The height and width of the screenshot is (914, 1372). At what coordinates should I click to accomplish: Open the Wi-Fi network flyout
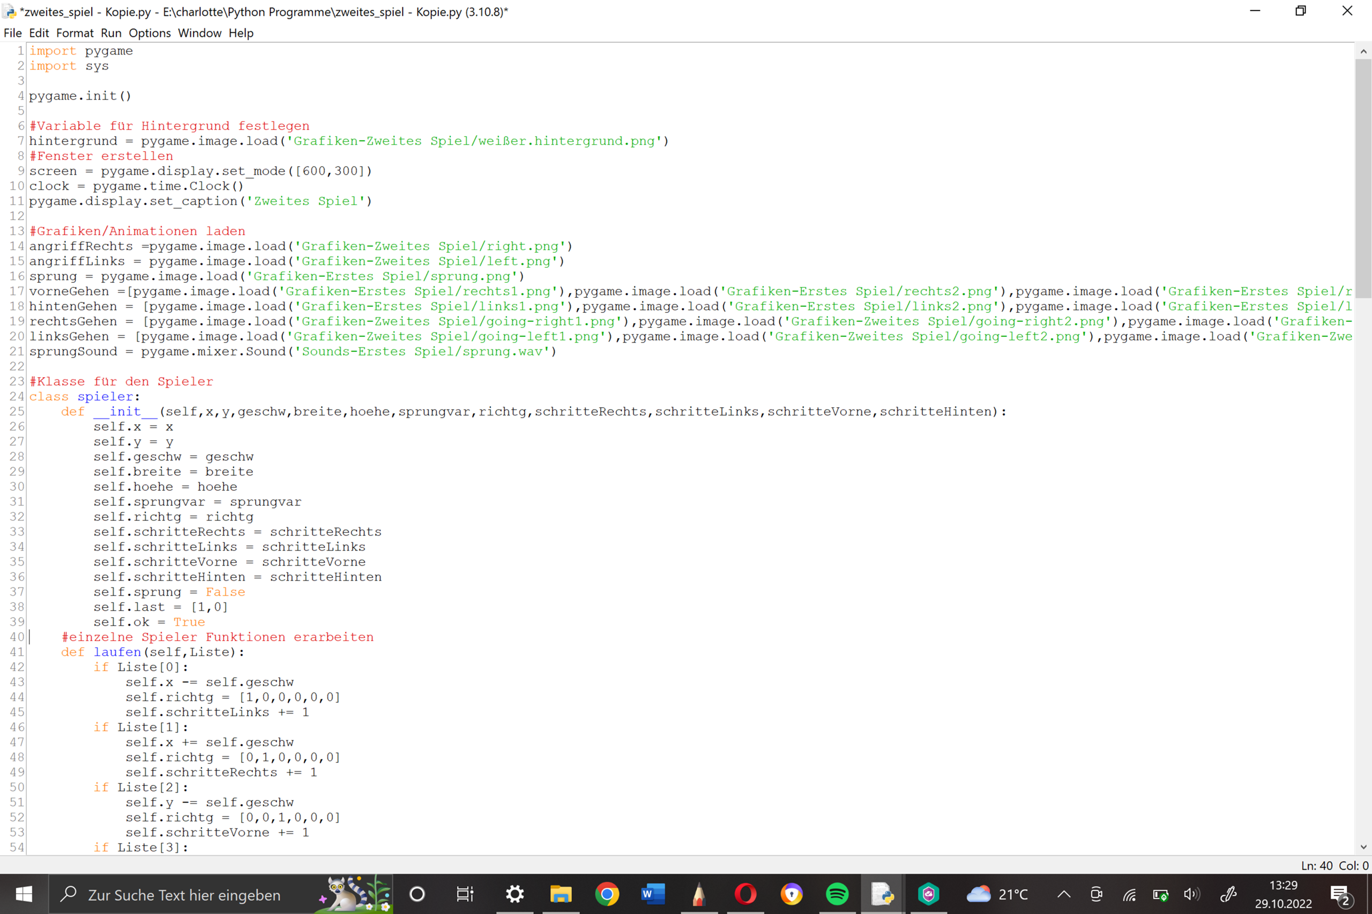click(x=1129, y=894)
